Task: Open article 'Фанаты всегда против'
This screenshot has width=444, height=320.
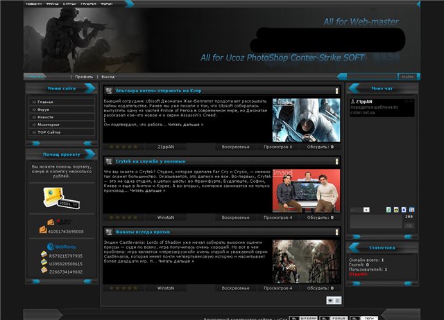Action: 143,232
